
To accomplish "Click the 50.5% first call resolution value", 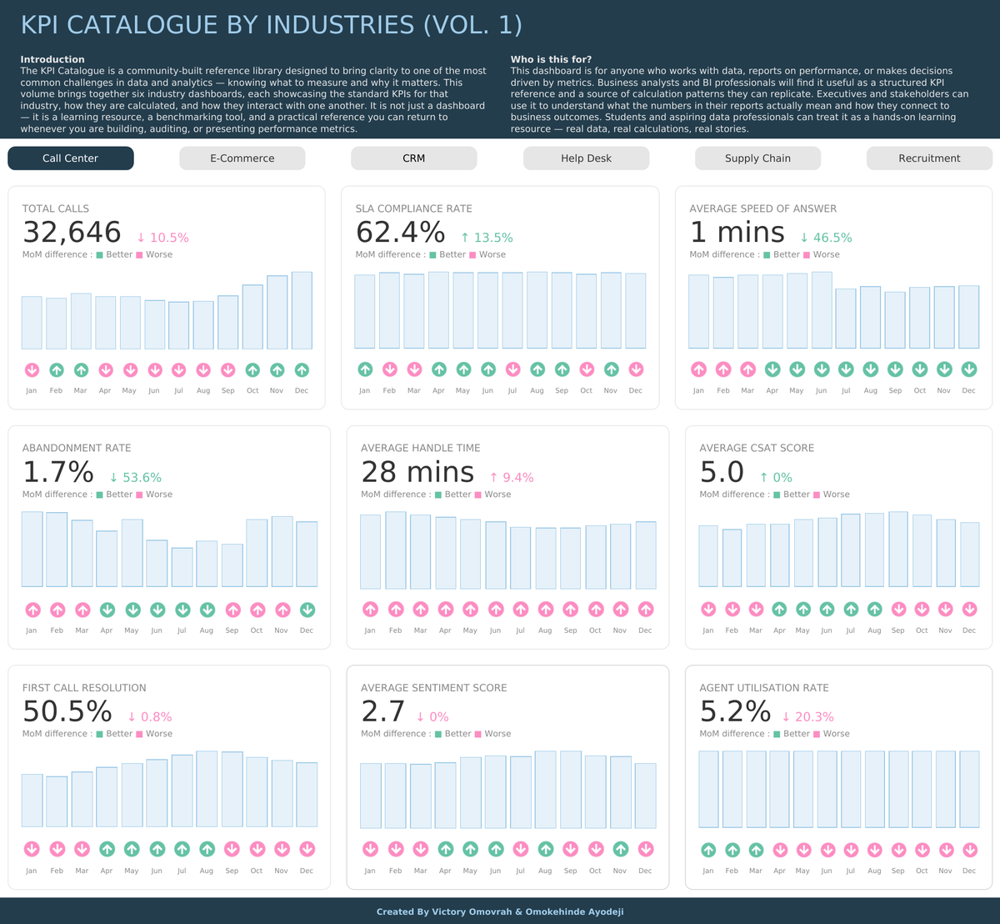I will [x=67, y=712].
